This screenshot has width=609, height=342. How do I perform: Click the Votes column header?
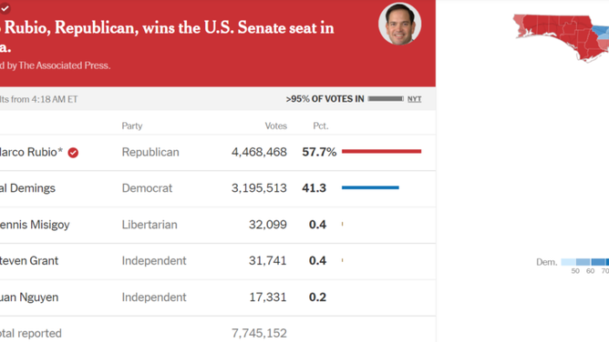point(275,126)
